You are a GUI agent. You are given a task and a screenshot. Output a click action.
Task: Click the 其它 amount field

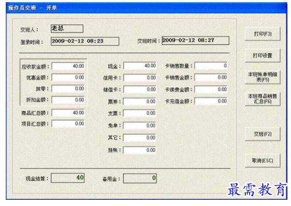coord(140,138)
